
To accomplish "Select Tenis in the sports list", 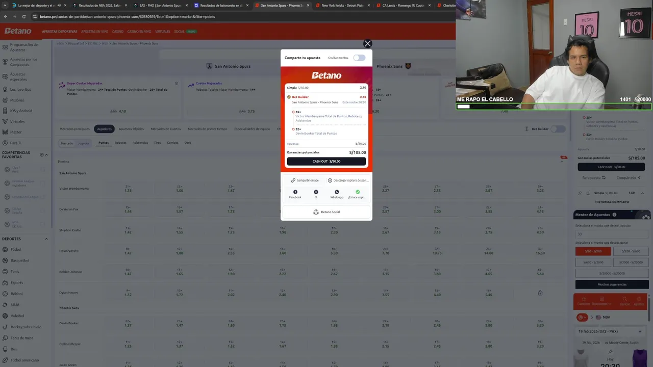I will pos(15,272).
